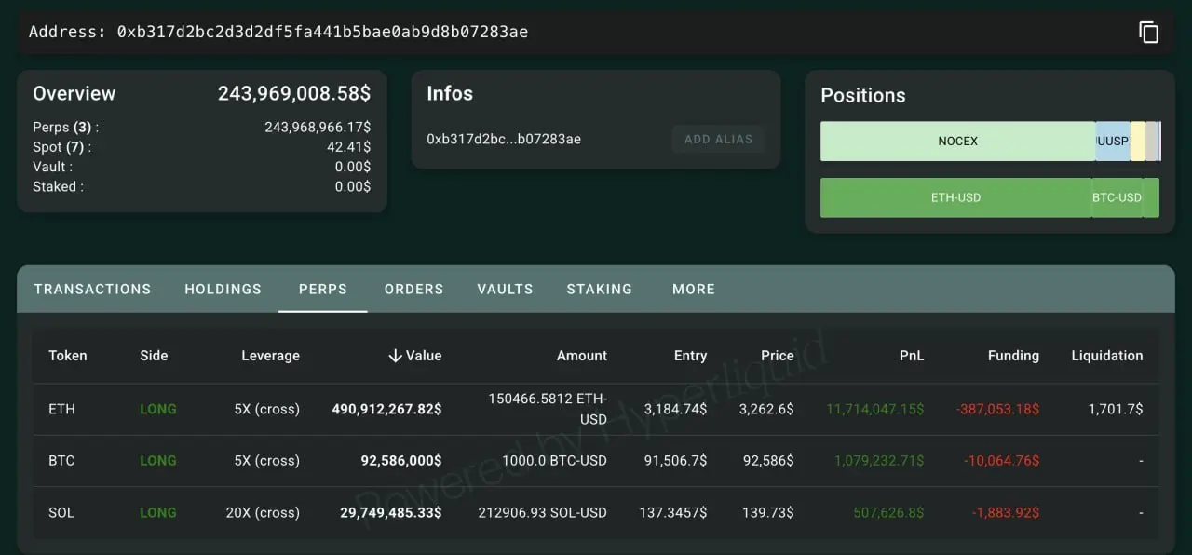This screenshot has width=1192, height=555.
Task: Click the light blue UUSP bar segment
Action: pyautogui.click(x=1112, y=142)
